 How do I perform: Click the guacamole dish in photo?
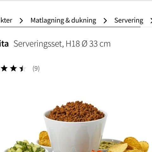tap(110, 145)
